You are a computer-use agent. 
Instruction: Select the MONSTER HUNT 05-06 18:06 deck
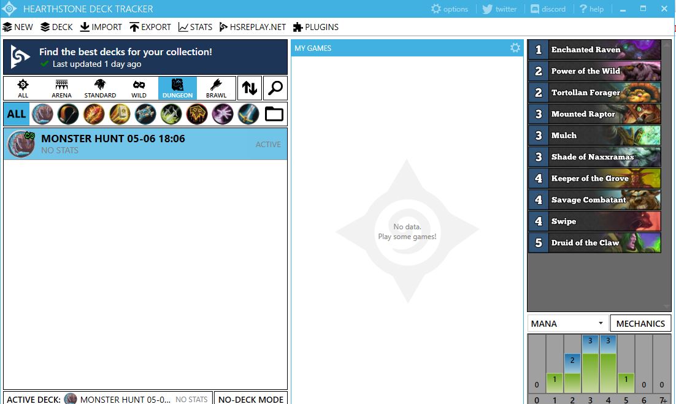(x=145, y=144)
